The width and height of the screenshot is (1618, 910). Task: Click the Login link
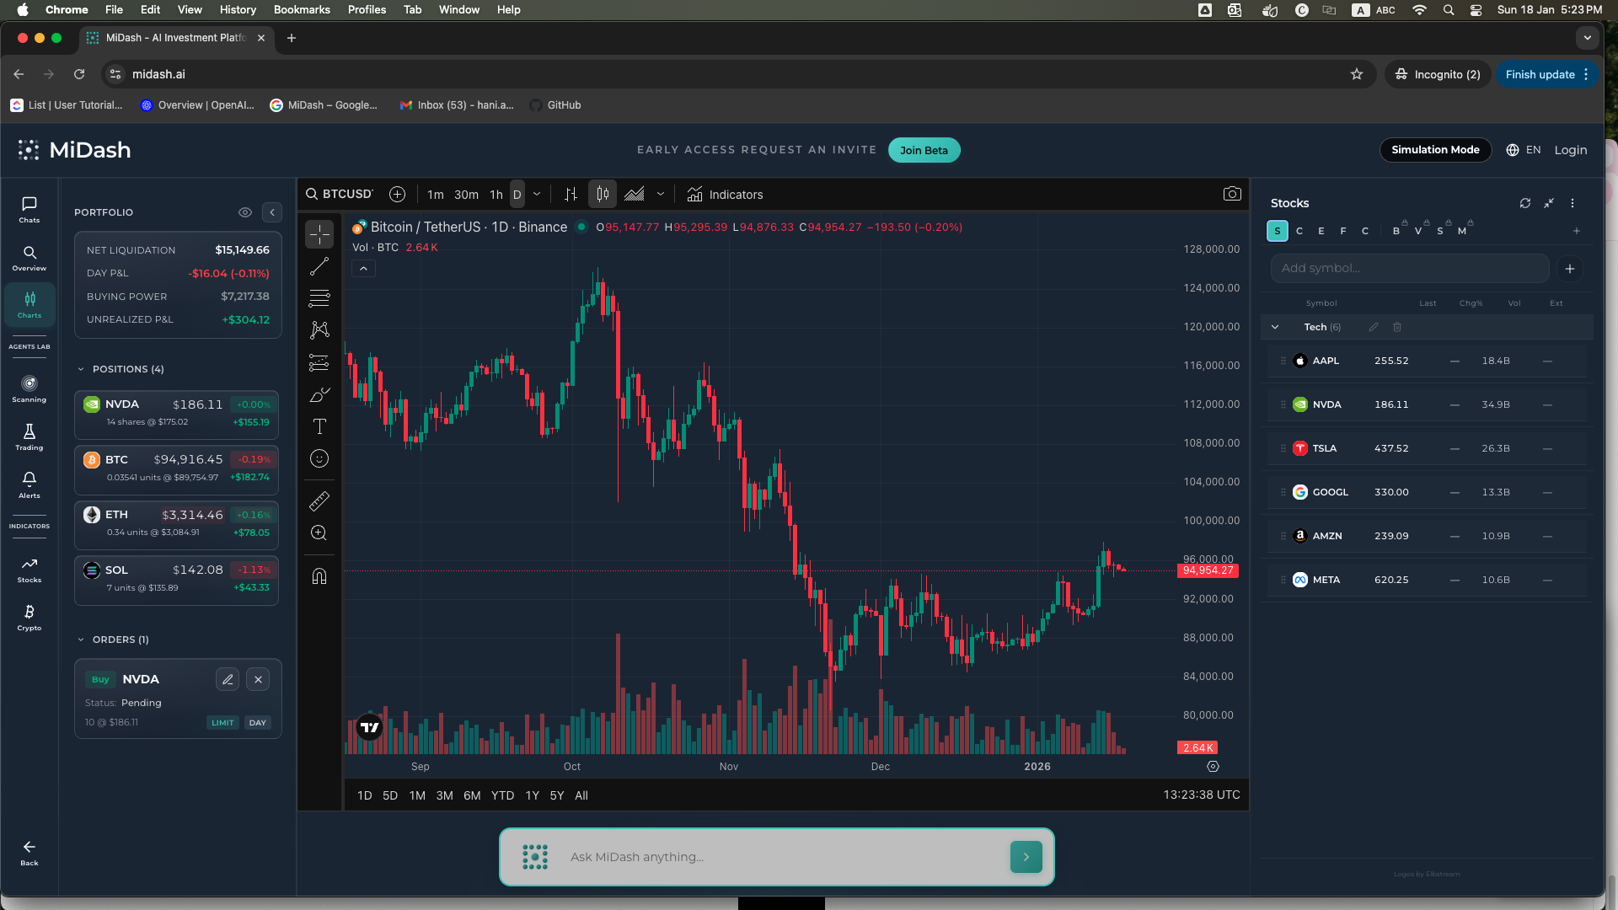coord(1570,150)
